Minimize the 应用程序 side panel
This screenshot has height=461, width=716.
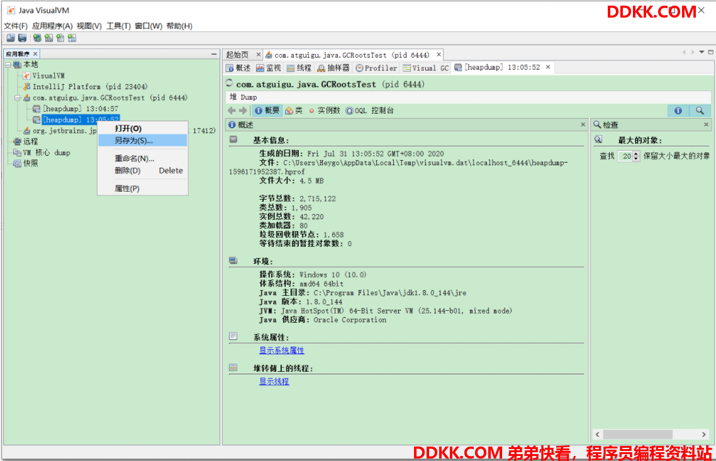point(214,54)
